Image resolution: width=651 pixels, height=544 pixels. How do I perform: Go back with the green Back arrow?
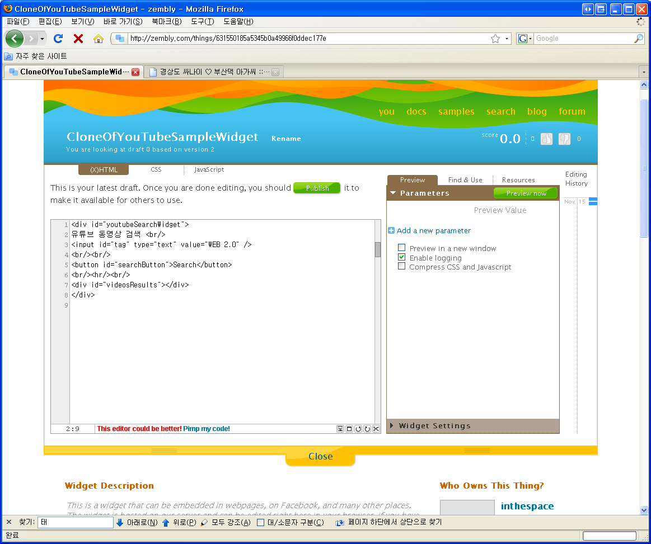(x=14, y=39)
